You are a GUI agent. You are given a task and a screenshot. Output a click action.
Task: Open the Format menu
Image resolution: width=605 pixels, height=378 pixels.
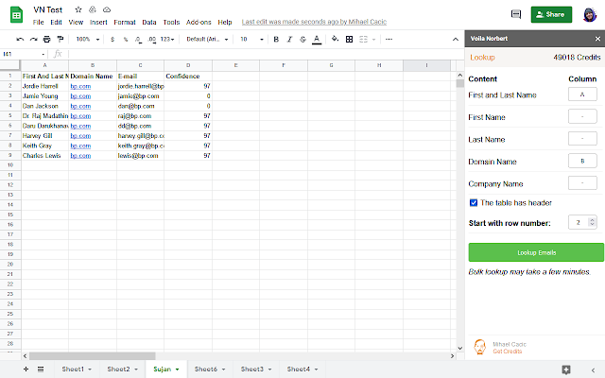point(125,23)
